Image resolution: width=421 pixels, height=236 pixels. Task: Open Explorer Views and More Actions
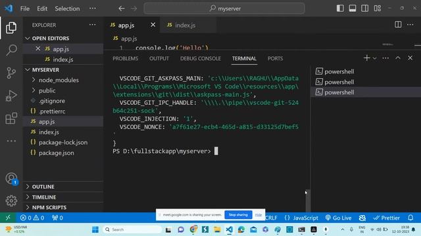point(92,25)
